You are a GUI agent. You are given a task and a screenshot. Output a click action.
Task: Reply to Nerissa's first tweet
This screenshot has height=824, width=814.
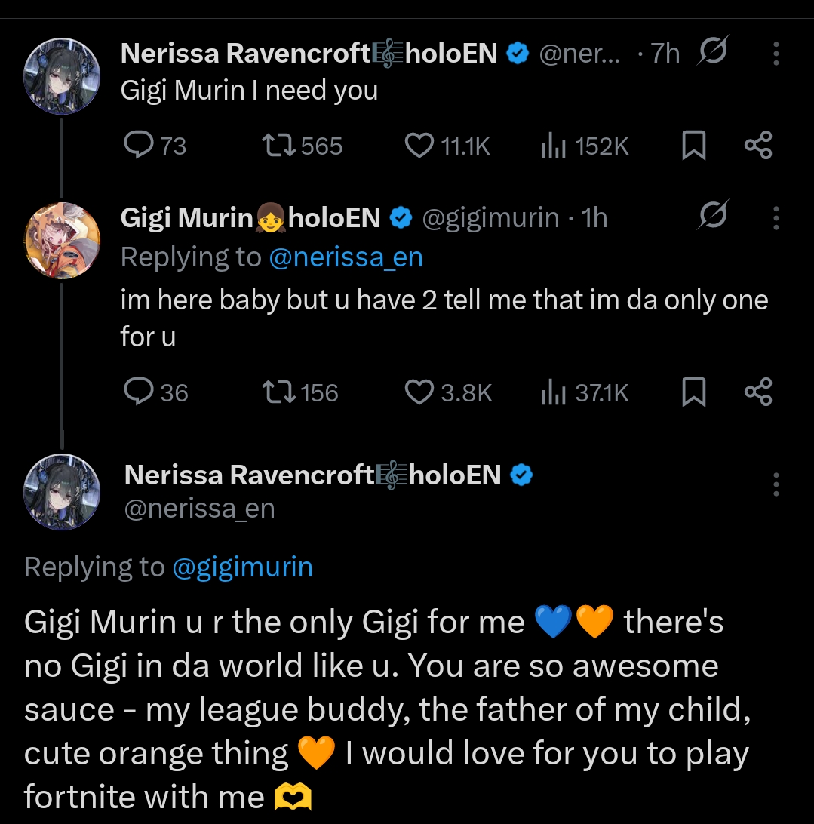[139, 145]
